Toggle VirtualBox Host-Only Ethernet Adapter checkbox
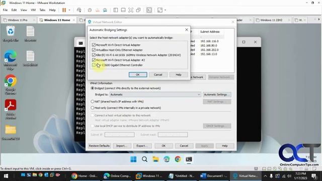322x181 pixels. (x=94, y=50)
